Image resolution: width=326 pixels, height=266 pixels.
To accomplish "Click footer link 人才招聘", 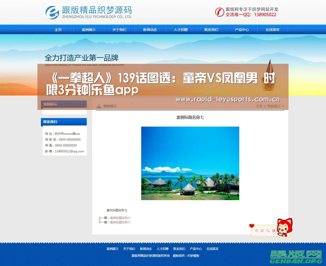I will pyautogui.click(x=162, y=249).
